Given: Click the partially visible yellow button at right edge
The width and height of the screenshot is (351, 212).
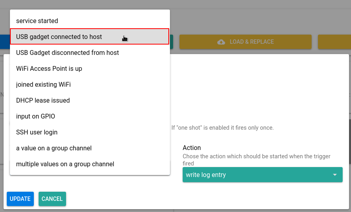Looking at the screenshot, I should click(334, 42).
